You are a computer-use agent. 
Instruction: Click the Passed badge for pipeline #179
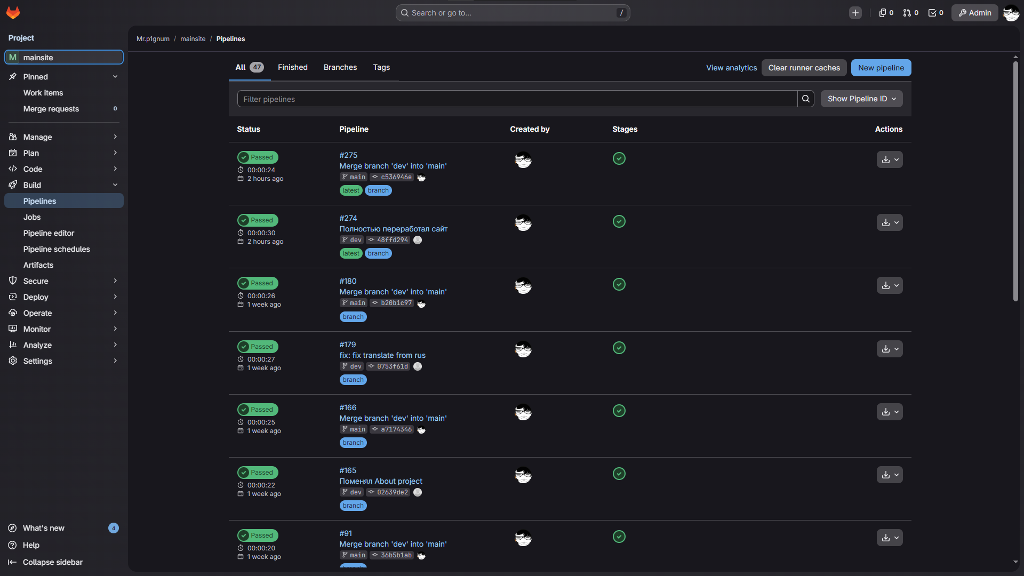258,347
